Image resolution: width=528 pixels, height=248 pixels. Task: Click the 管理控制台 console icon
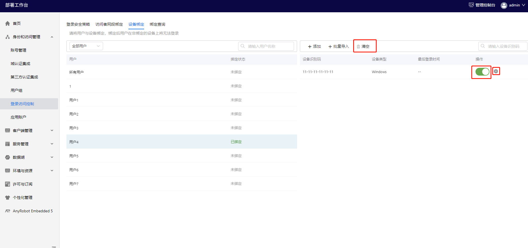471,5
